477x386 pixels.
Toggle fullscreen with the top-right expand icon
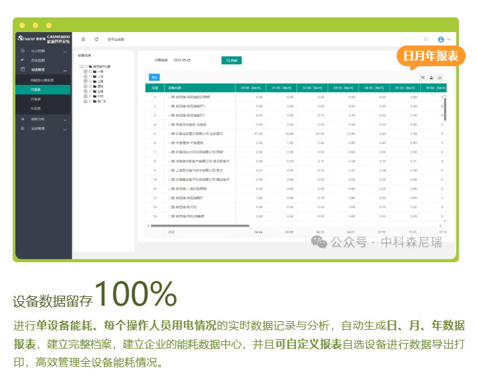(x=426, y=39)
